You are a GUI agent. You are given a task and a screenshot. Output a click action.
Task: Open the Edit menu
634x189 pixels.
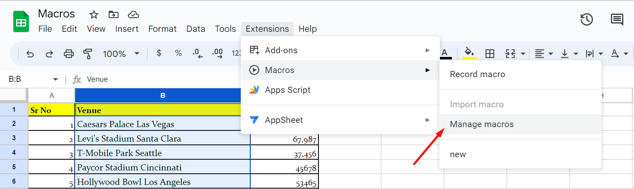(69, 29)
